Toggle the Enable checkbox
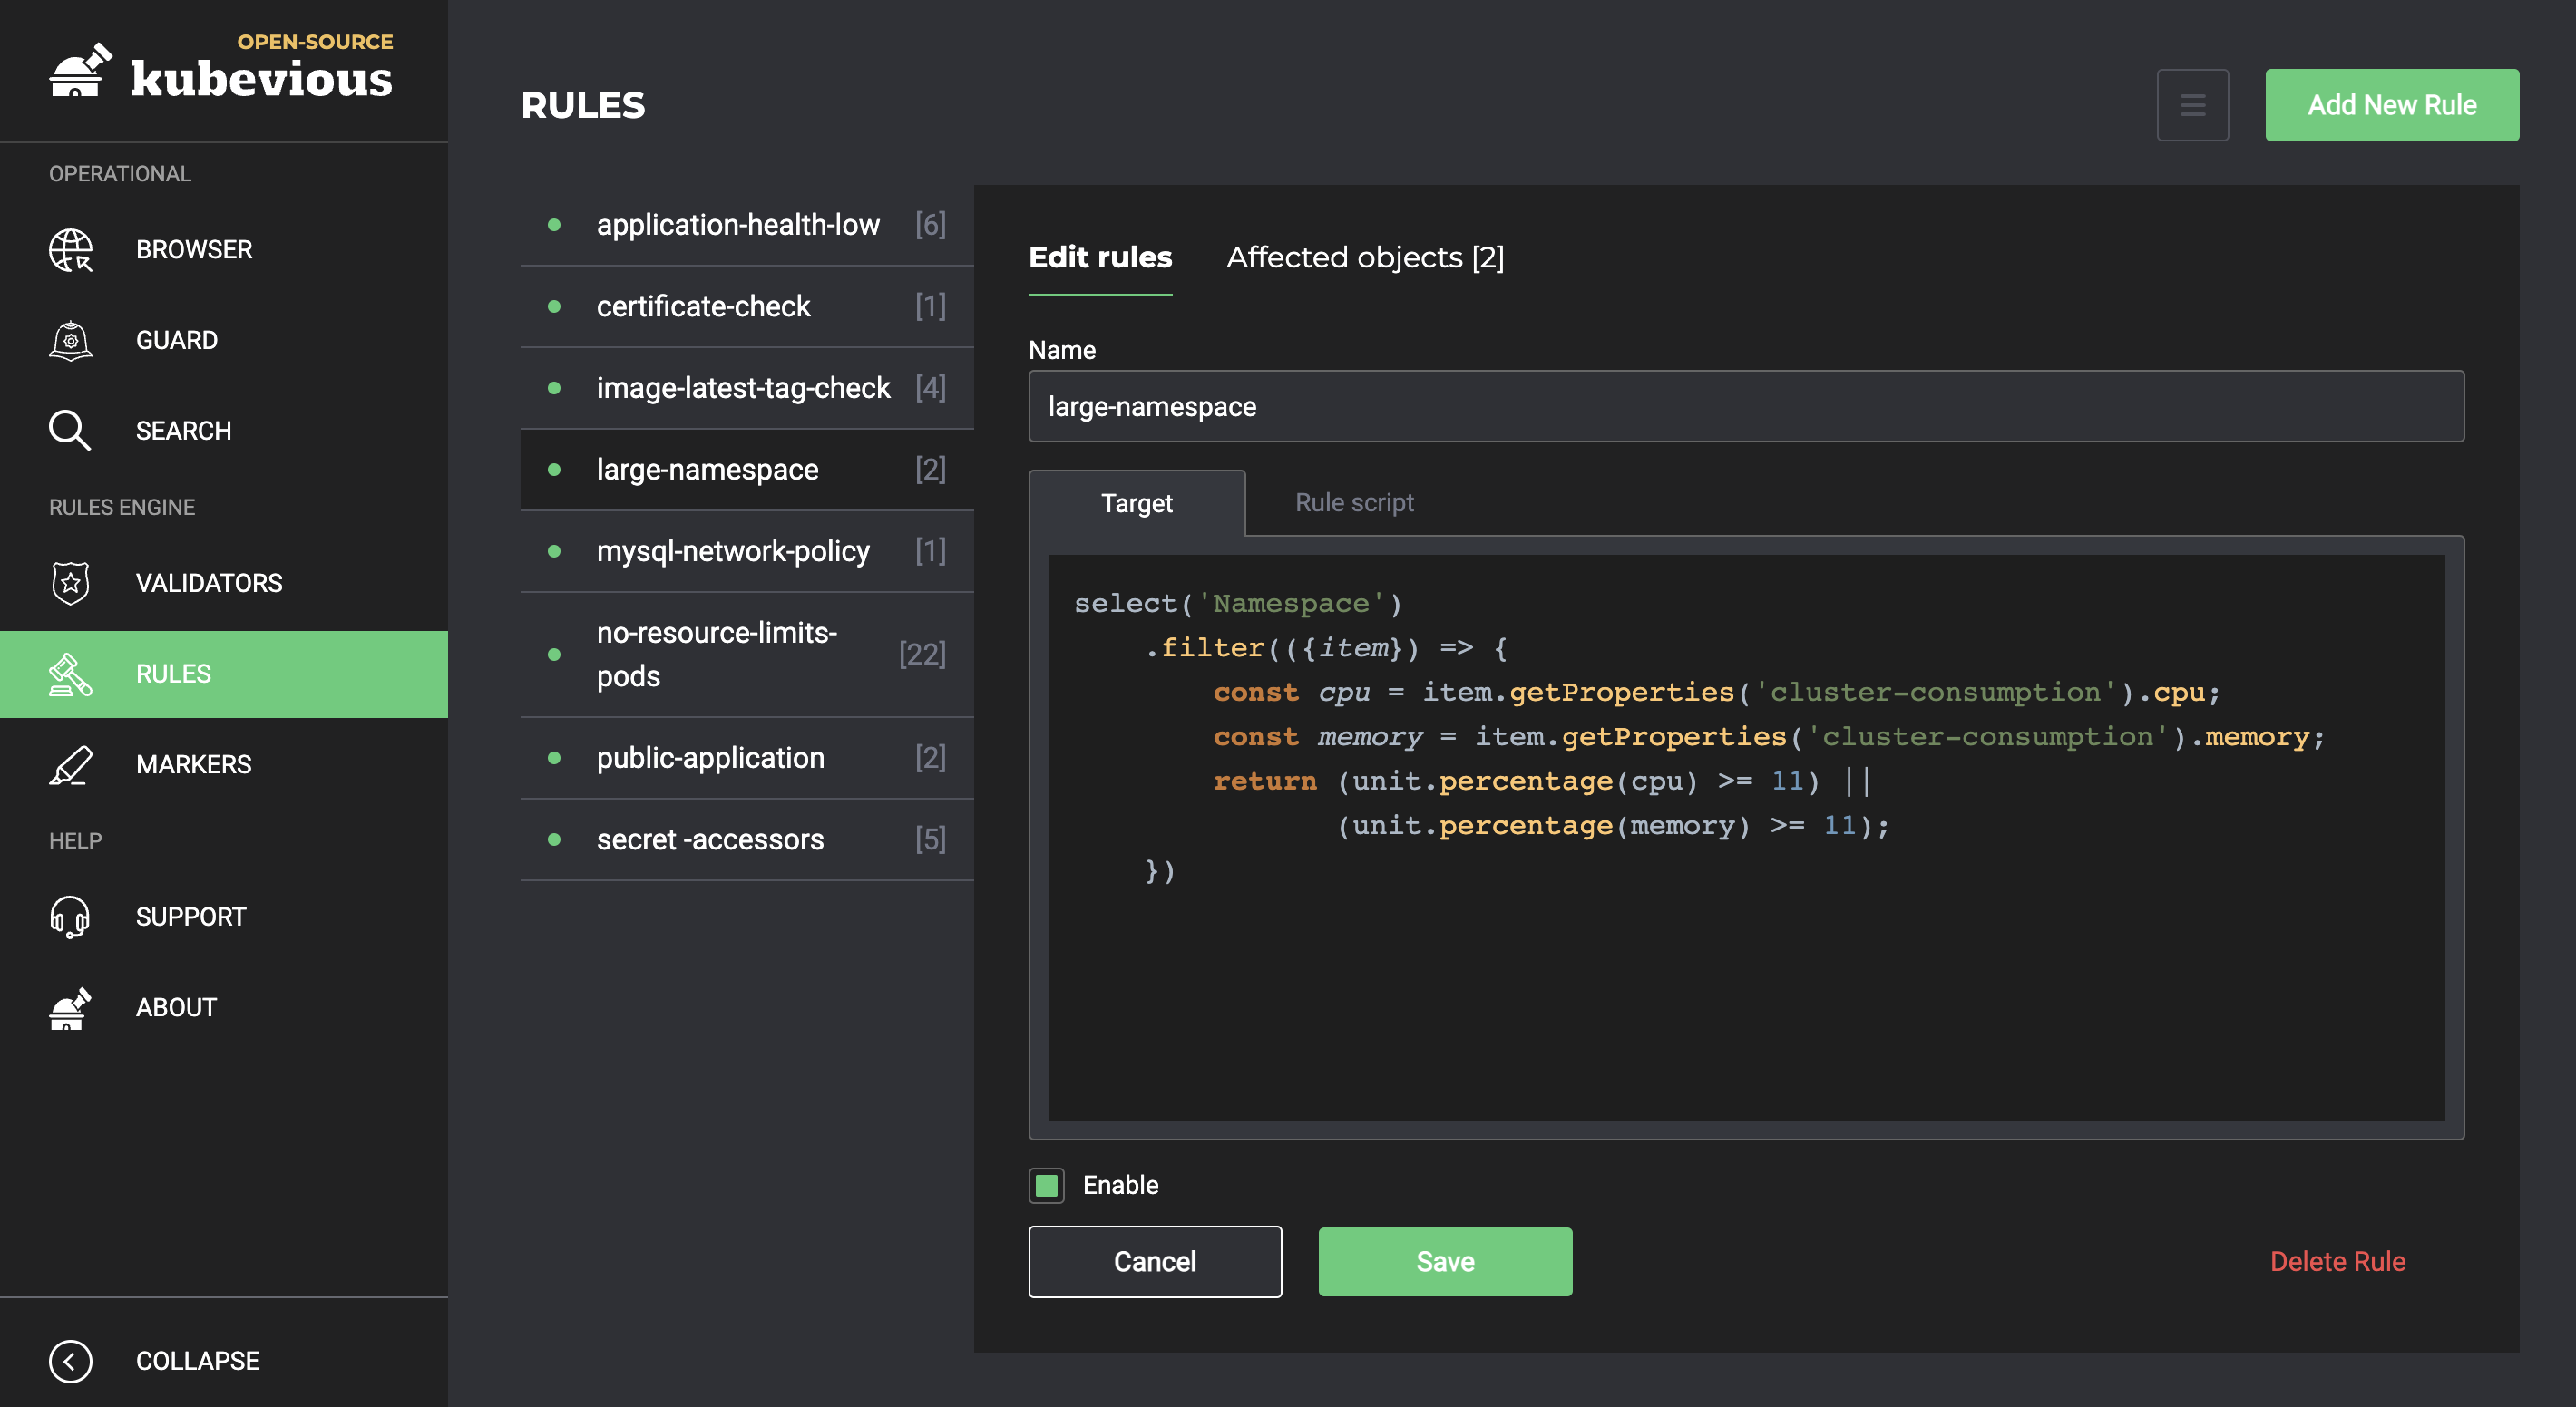Image resolution: width=2576 pixels, height=1407 pixels. click(1046, 1185)
